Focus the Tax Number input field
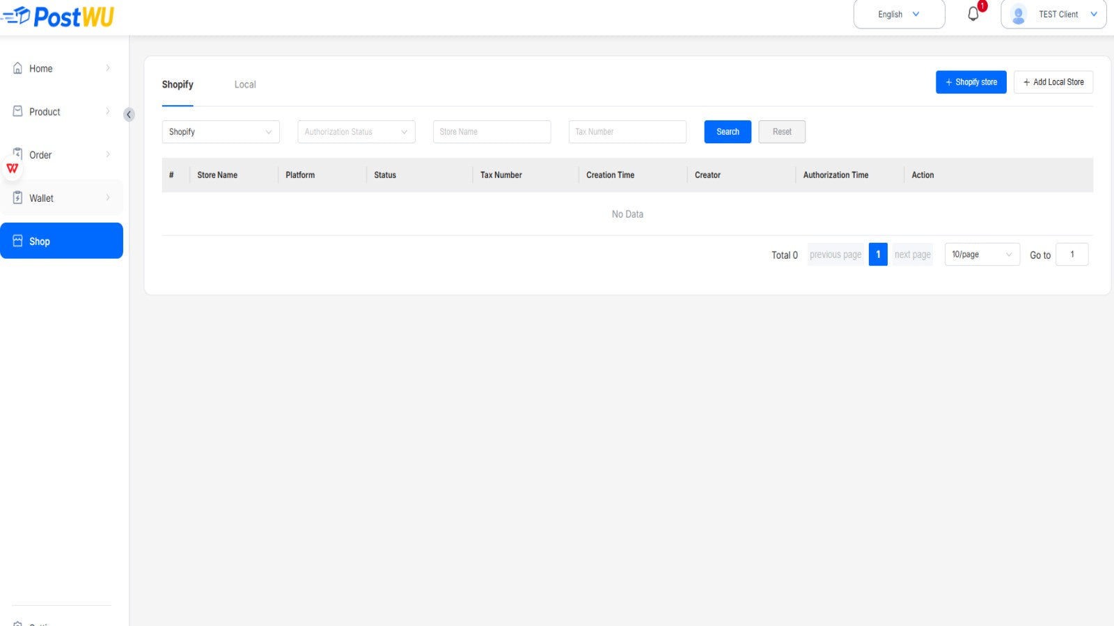The image size is (1114, 626). [x=627, y=131]
